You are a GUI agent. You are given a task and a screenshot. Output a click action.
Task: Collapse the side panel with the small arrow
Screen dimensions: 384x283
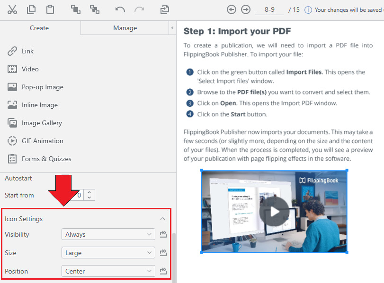pos(172,28)
